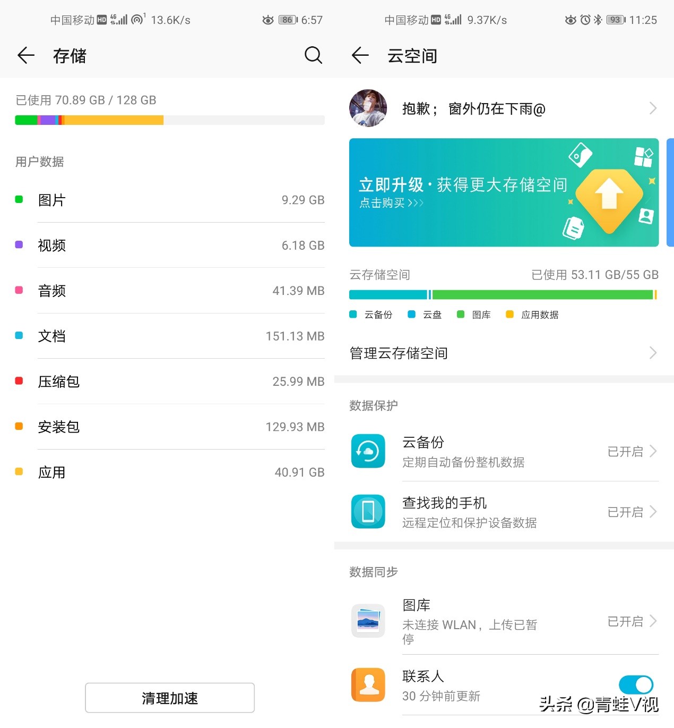Select the 数据同步 section header
The height and width of the screenshot is (728, 674).
(373, 571)
